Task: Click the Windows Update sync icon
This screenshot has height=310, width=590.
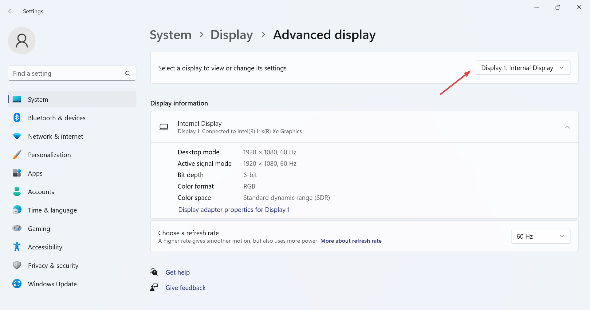Action: (x=17, y=284)
